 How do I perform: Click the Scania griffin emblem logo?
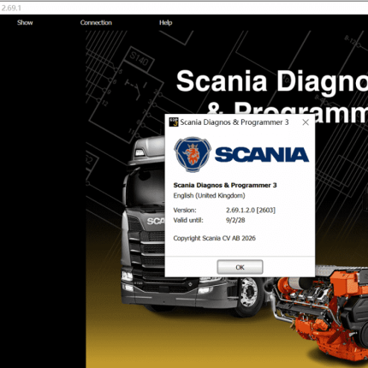coord(193,154)
